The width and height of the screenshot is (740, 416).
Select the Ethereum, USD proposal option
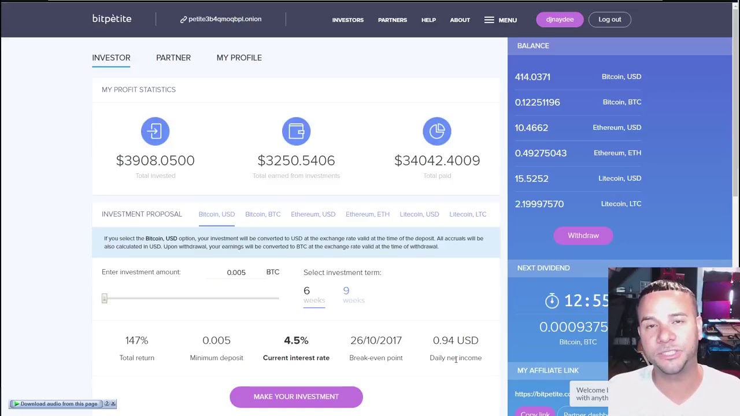click(313, 214)
